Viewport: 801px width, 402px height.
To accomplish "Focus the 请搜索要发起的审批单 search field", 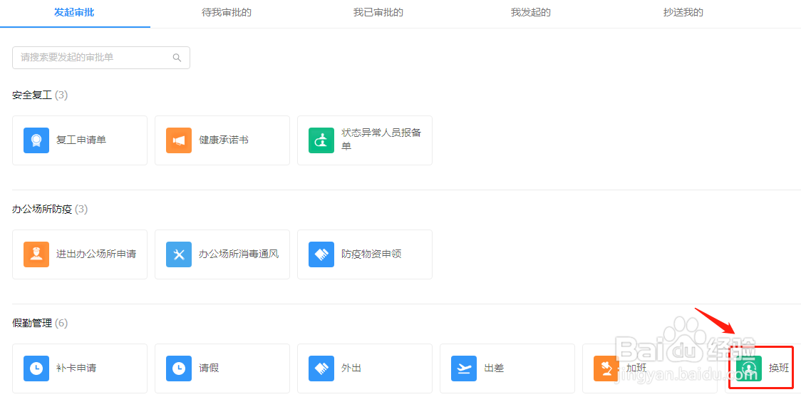I will click(x=101, y=58).
